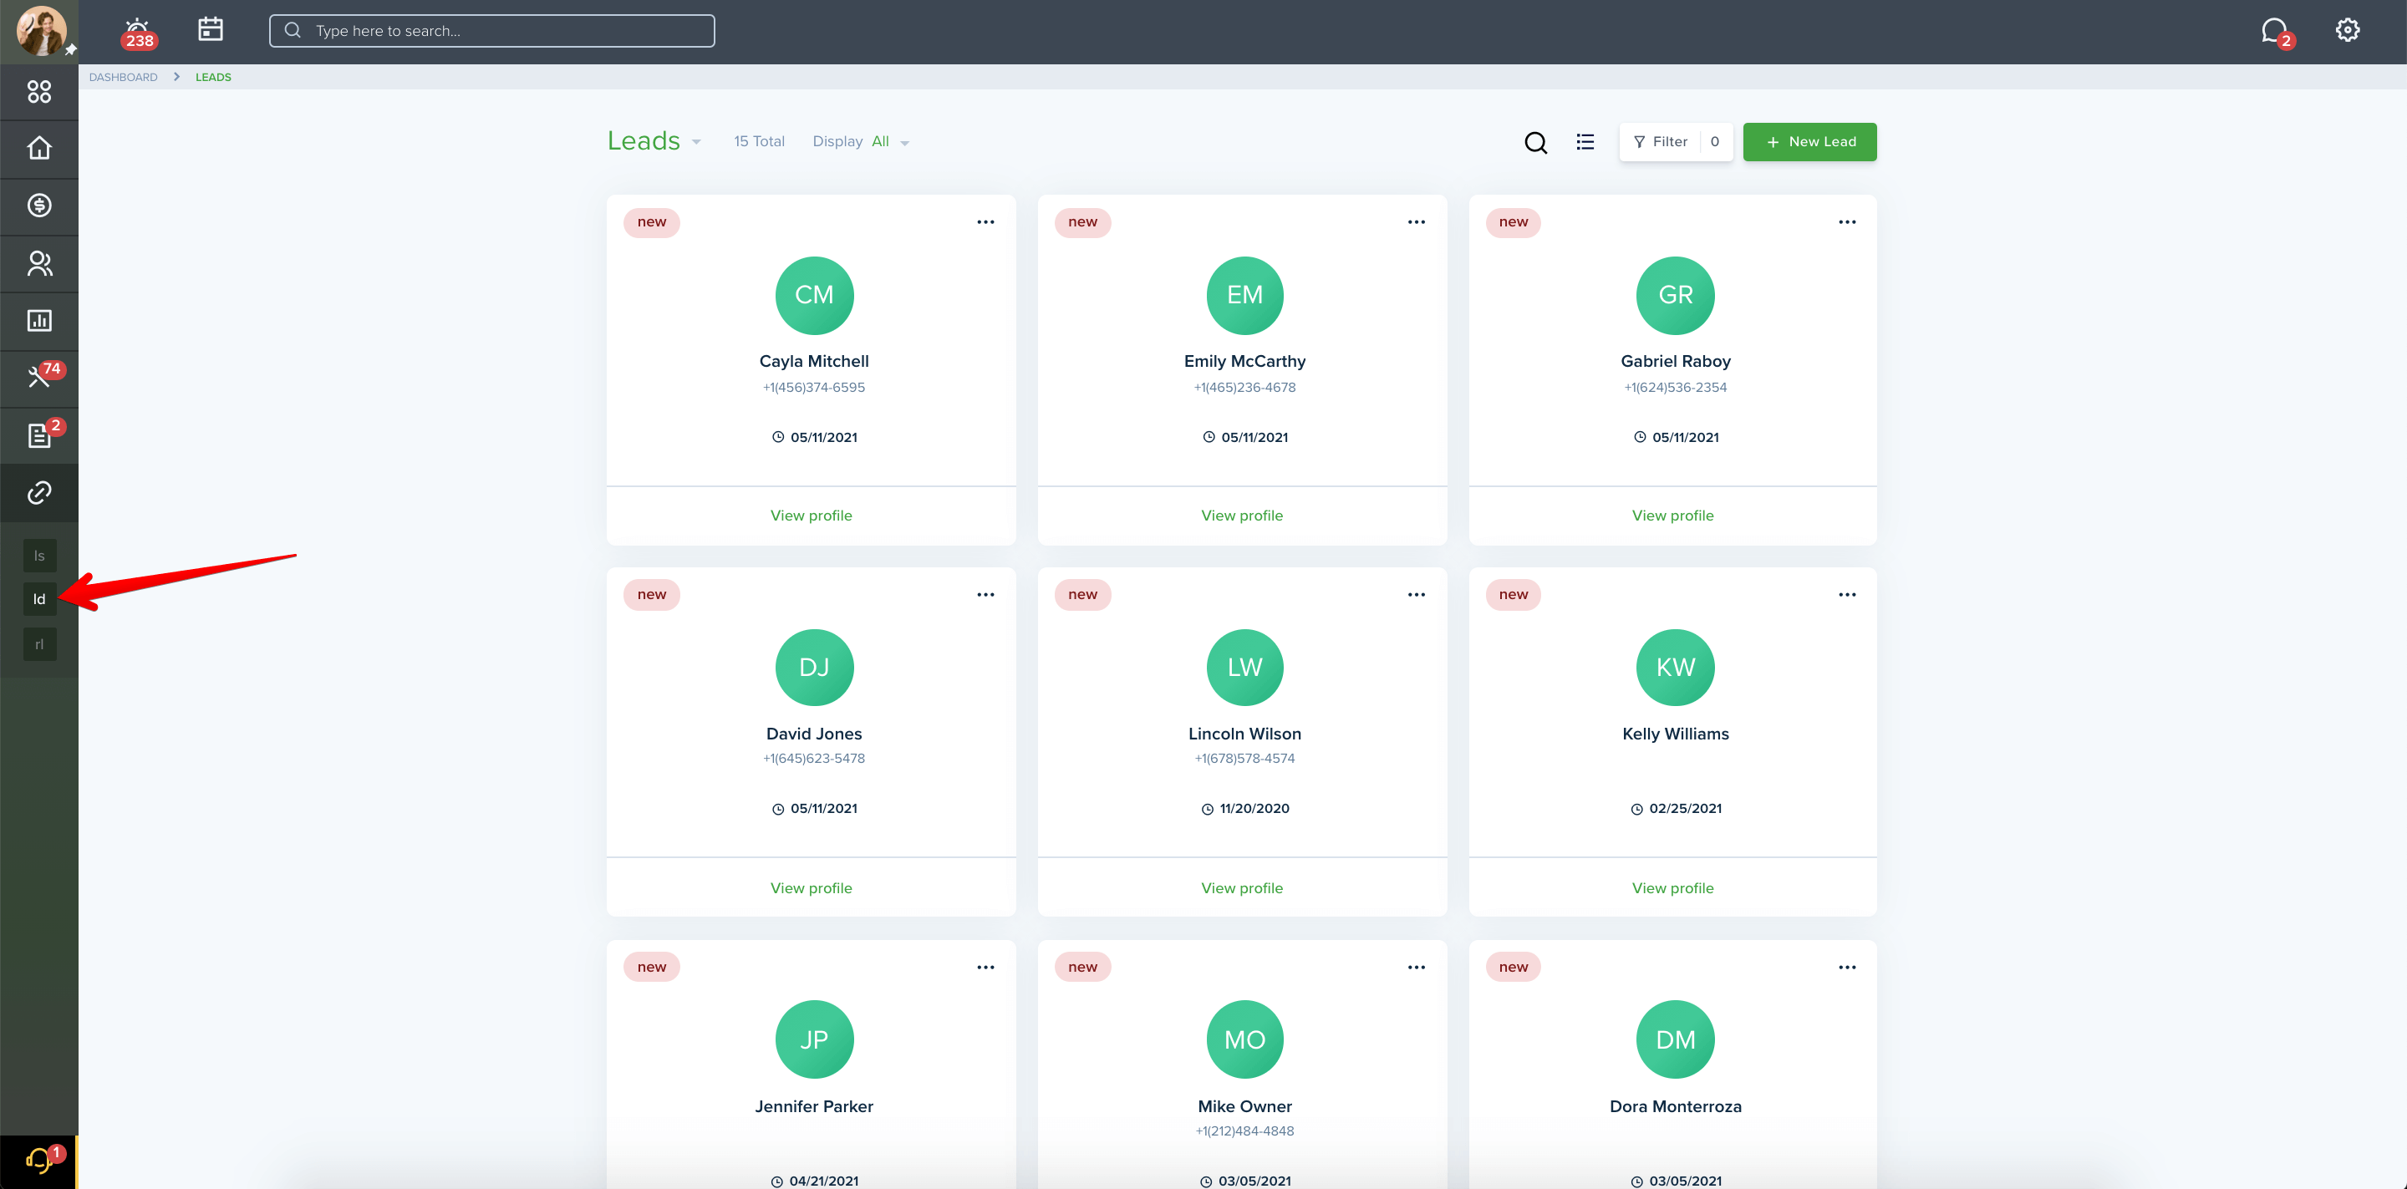View profile of Cayla Mitchell
Viewport: 2407px width, 1189px height.
(x=811, y=516)
